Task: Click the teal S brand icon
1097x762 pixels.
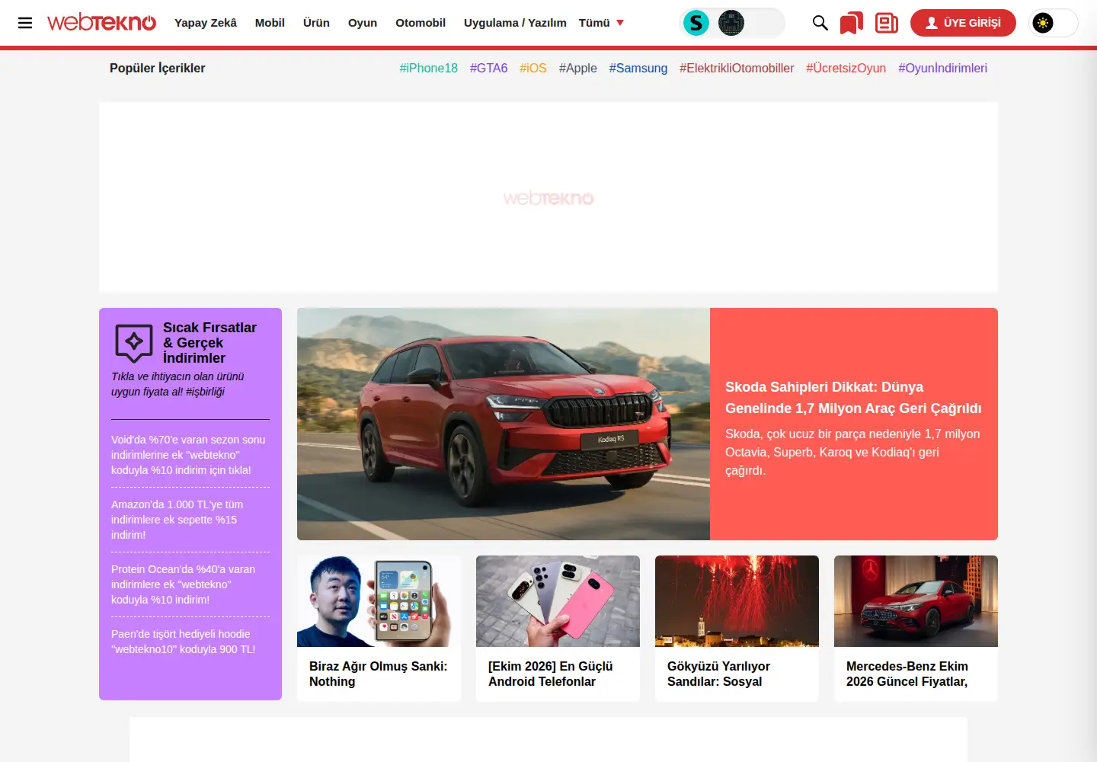Action: [696, 23]
